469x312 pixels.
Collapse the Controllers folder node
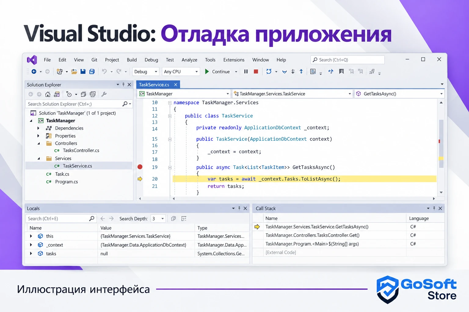coord(38,144)
